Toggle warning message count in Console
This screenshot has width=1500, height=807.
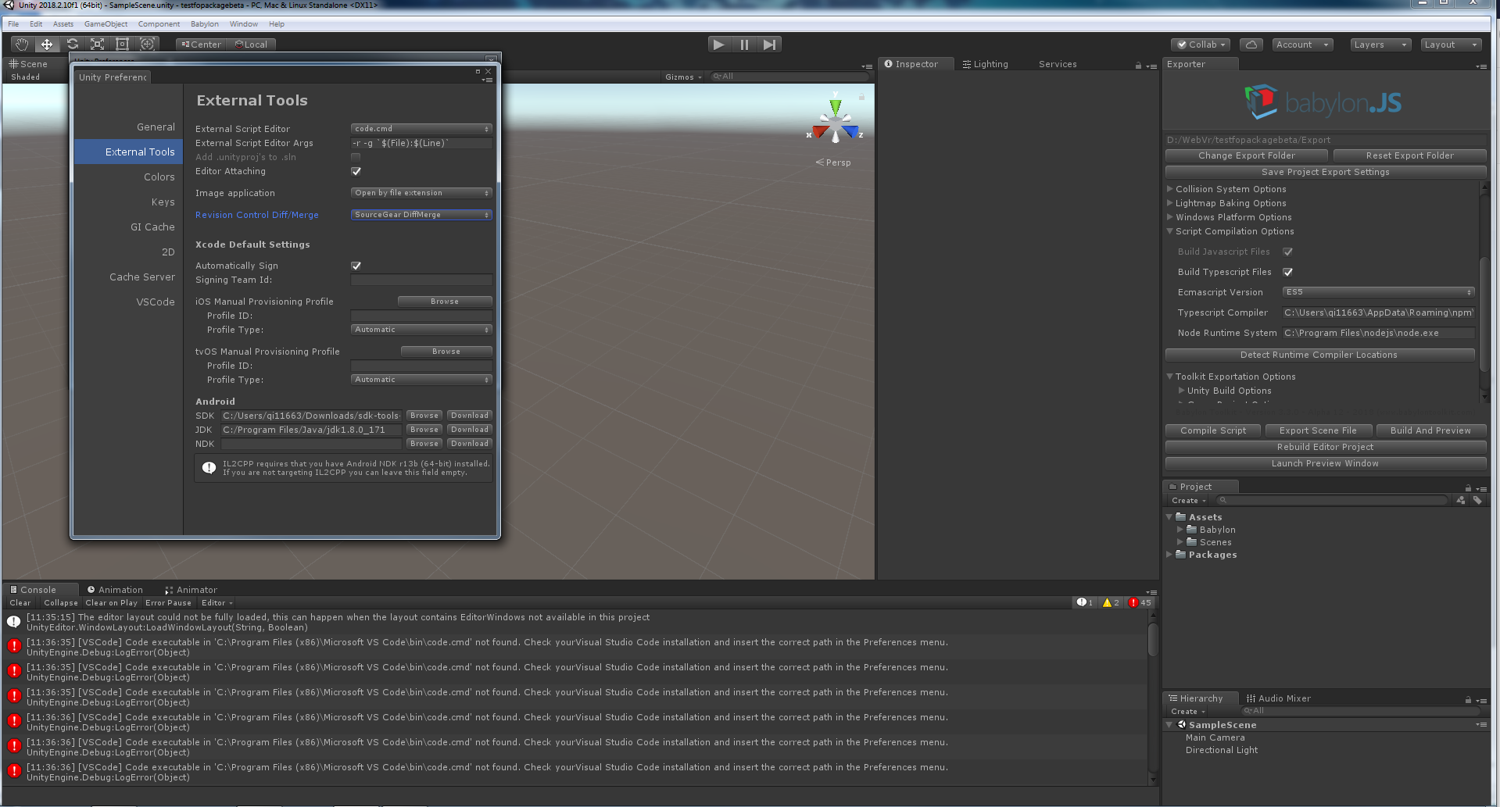click(x=1111, y=603)
